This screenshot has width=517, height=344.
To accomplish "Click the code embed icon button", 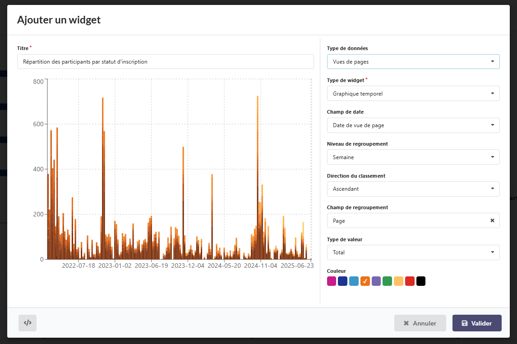I will pyautogui.click(x=28, y=323).
